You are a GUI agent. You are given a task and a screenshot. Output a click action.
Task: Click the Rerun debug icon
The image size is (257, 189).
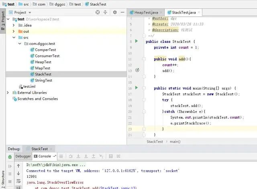(x=10, y=157)
